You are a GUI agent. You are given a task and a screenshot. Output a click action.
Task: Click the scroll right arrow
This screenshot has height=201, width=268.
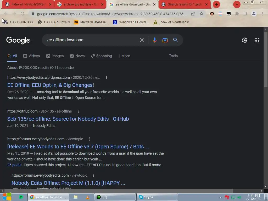click(261, 191)
